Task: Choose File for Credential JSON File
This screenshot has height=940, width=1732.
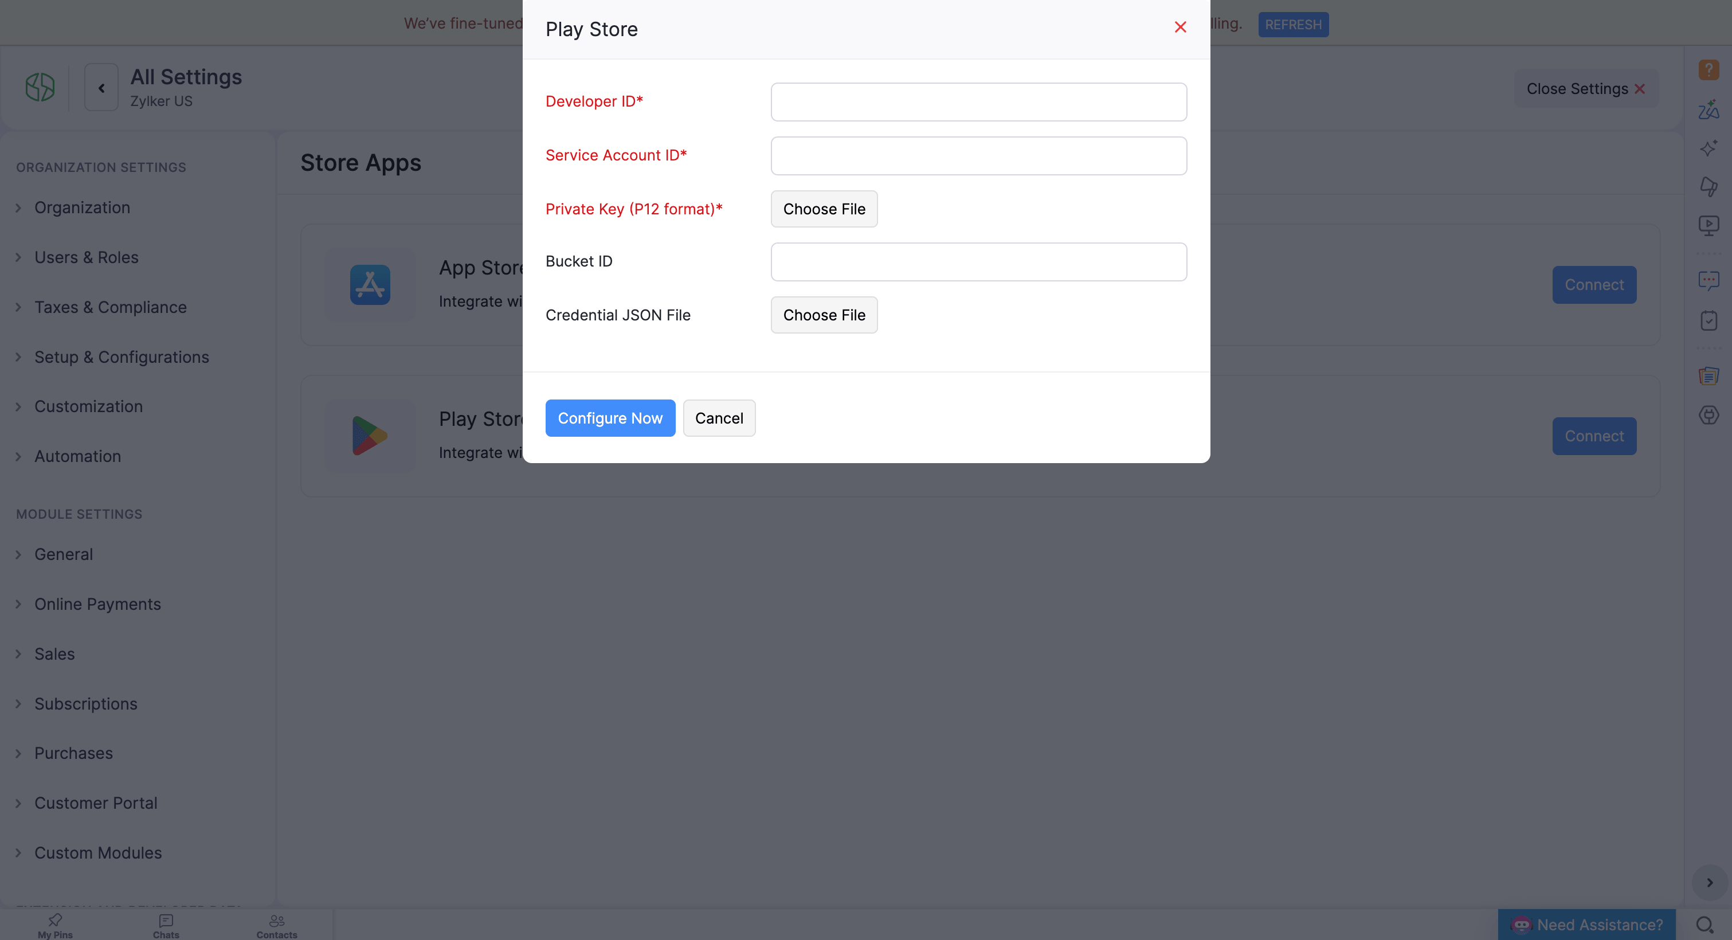Action: (824, 315)
